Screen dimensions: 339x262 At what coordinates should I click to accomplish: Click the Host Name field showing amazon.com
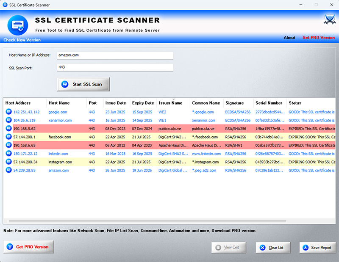[114, 55]
